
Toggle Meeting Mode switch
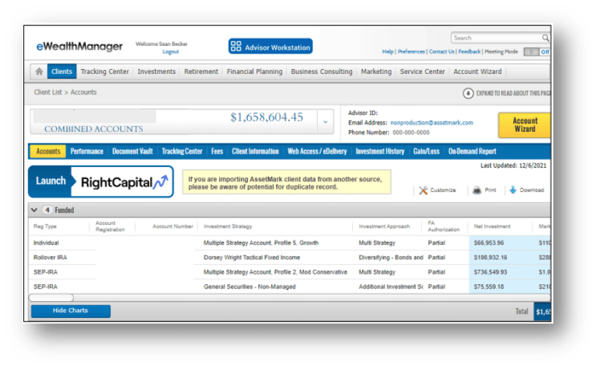coord(536,51)
